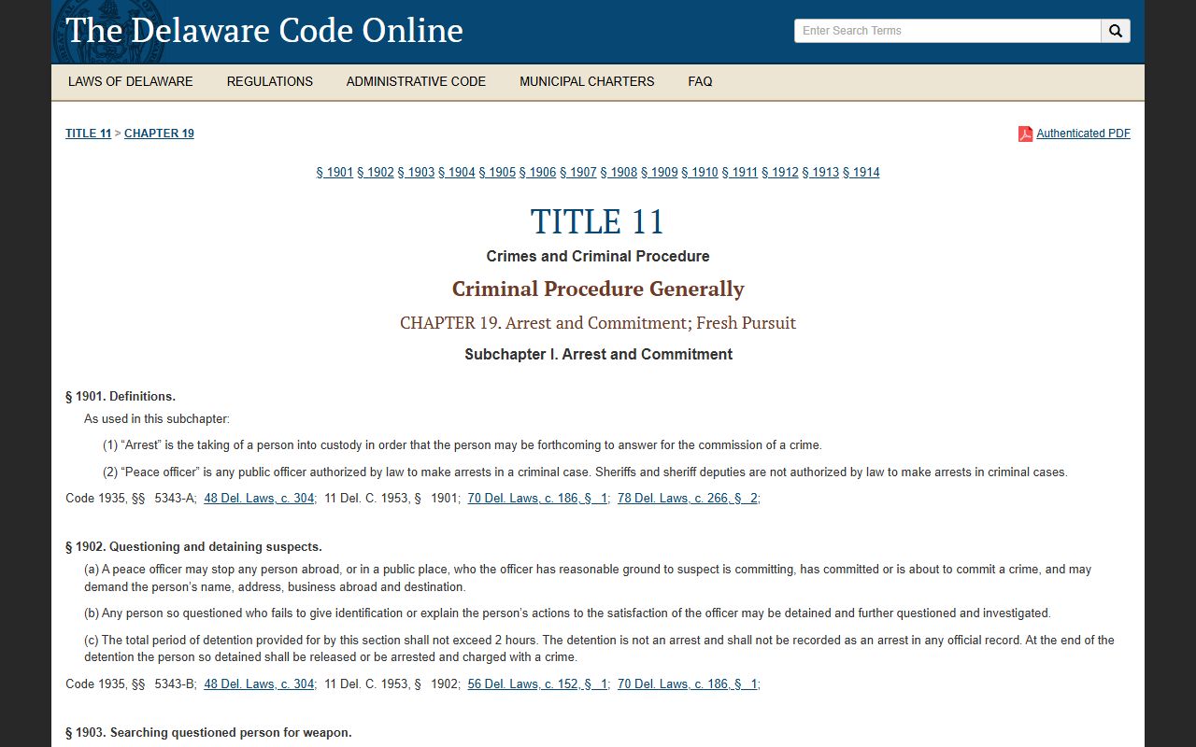Click Subchapter I. Arrest and Commitment heading
The image size is (1196, 747).
(598, 355)
